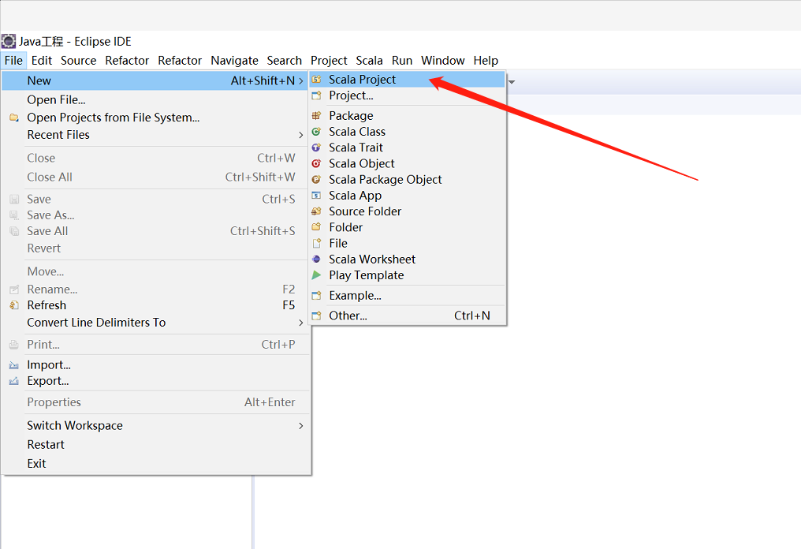Expand the Switch Workspace submenu

pos(301,426)
